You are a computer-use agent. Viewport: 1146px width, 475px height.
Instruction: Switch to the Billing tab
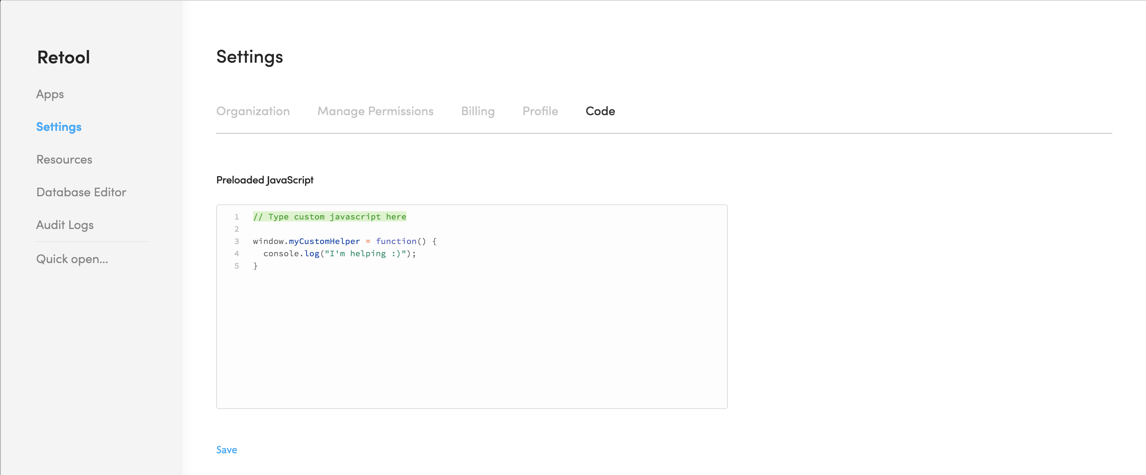coord(477,111)
